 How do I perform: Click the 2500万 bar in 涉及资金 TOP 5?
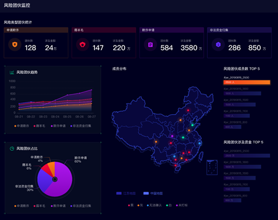[x=247, y=156]
